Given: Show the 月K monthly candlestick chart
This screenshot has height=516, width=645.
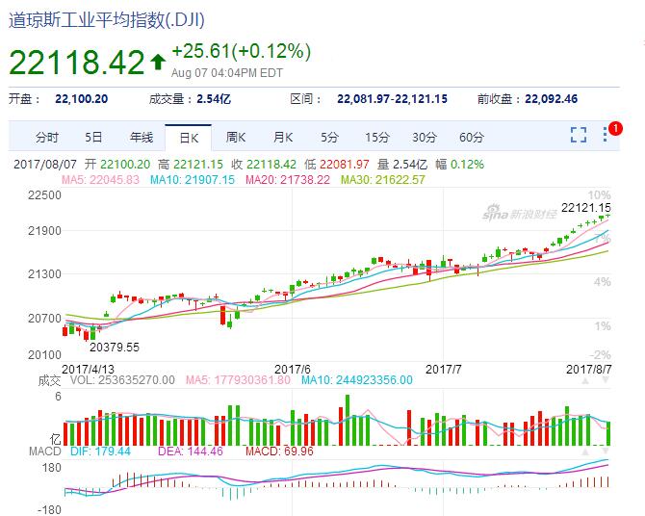Looking at the screenshot, I should (x=283, y=137).
